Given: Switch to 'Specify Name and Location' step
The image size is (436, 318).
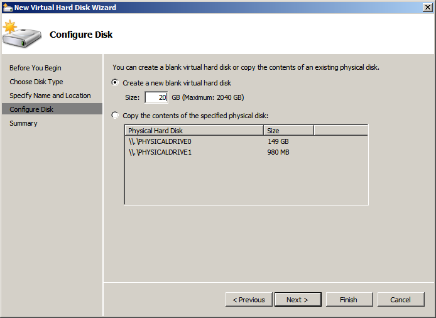Looking at the screenshot, I should pos(50,96).
